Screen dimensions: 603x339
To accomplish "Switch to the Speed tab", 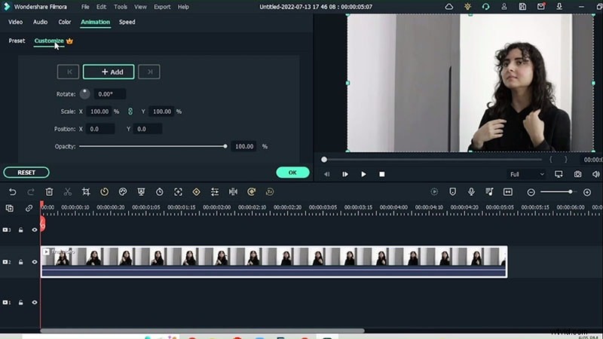I will point(127,22).
